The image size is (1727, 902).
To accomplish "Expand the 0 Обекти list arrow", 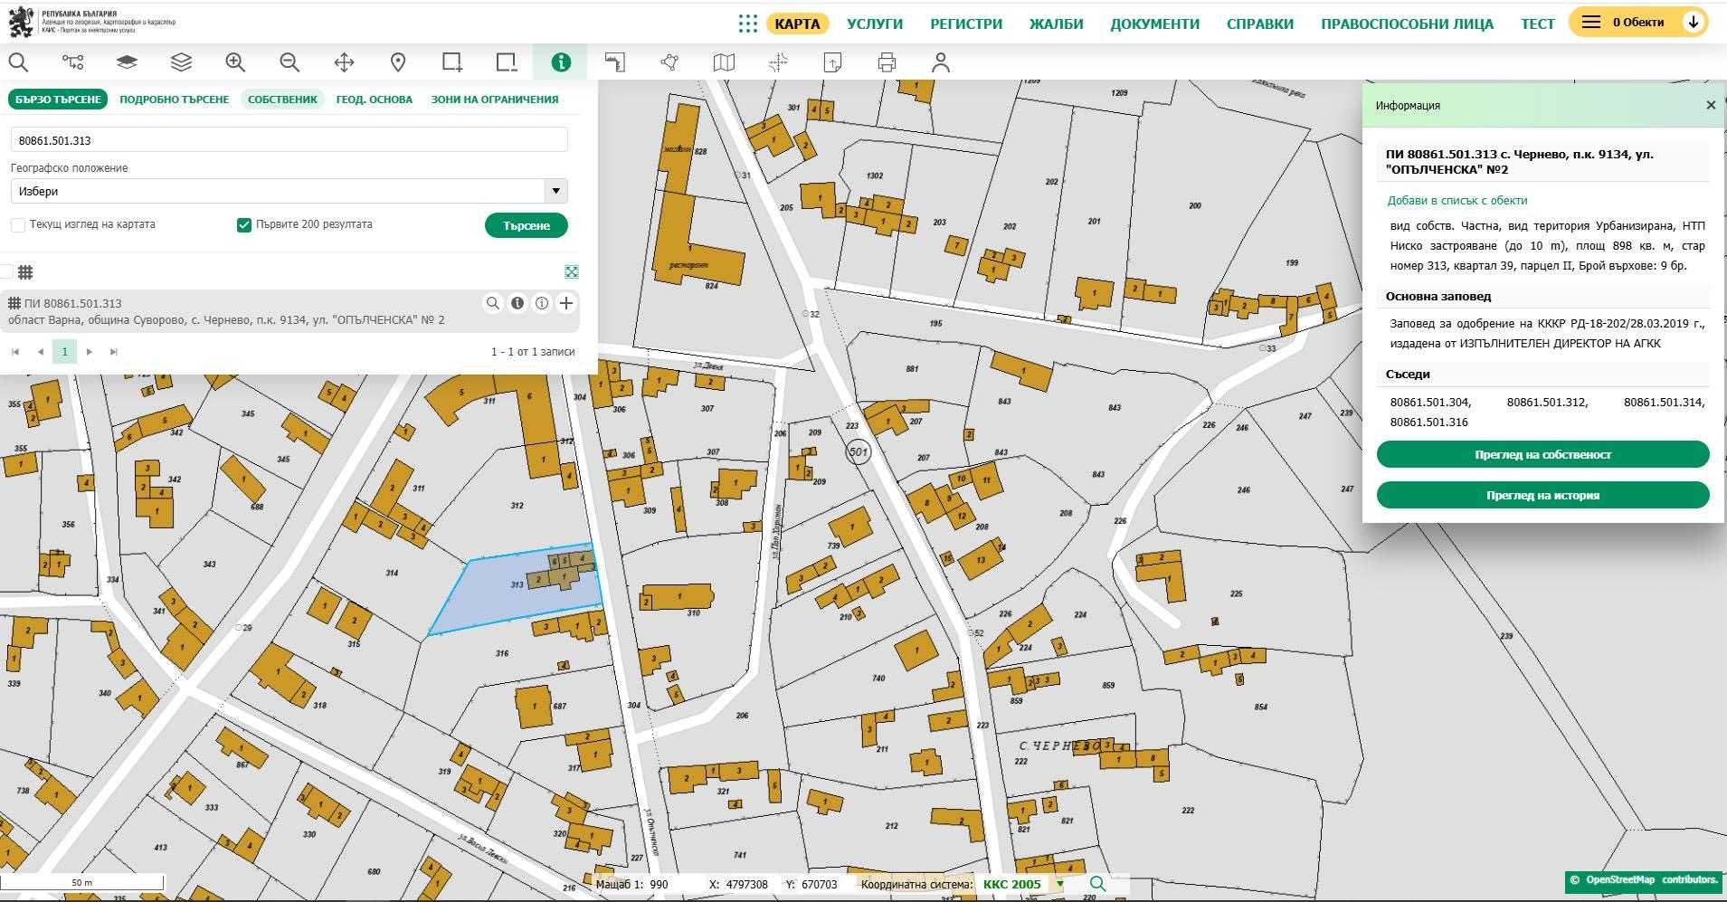I will coord(1694,23).
